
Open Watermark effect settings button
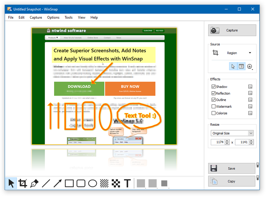250,106
